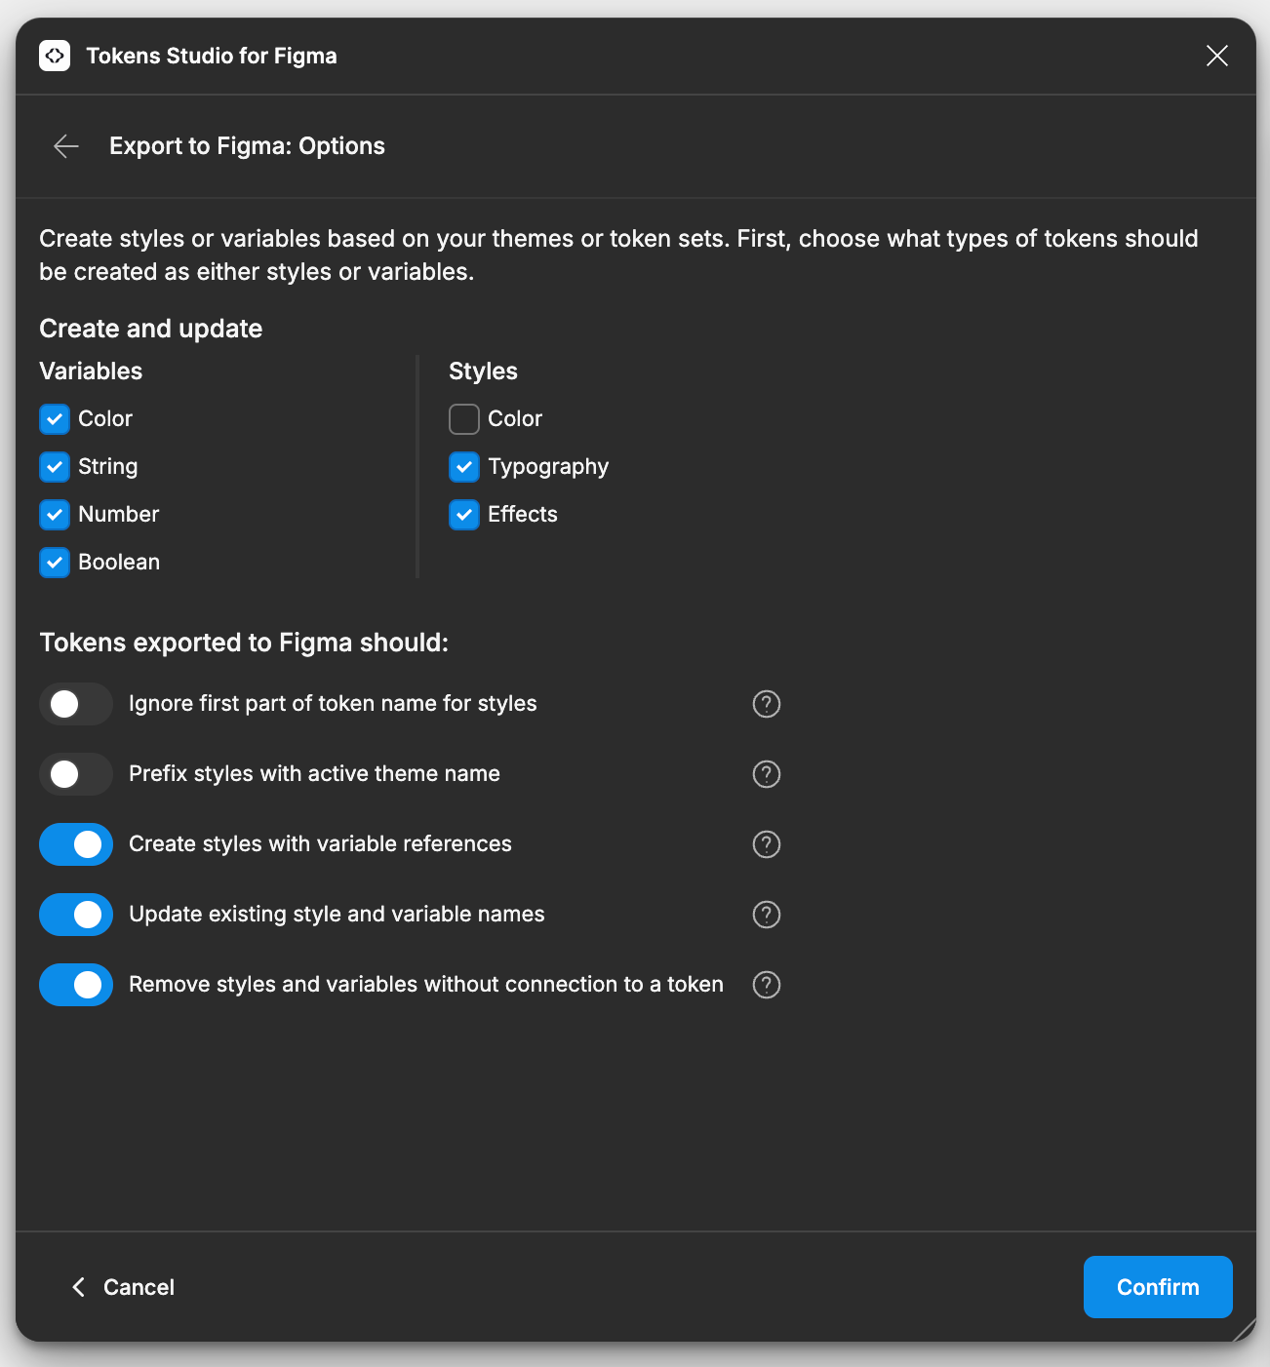Click the Tokens Studio for Figma title

click(x=212, y=56)
